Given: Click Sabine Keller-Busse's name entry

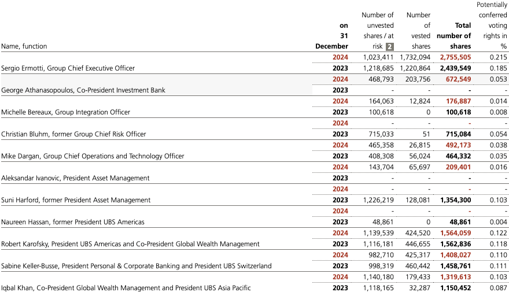Looking at the screenshot, I should point(137,266).
